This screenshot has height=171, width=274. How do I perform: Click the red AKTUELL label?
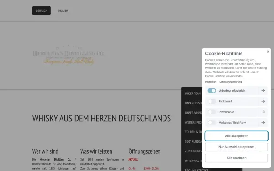133,159
